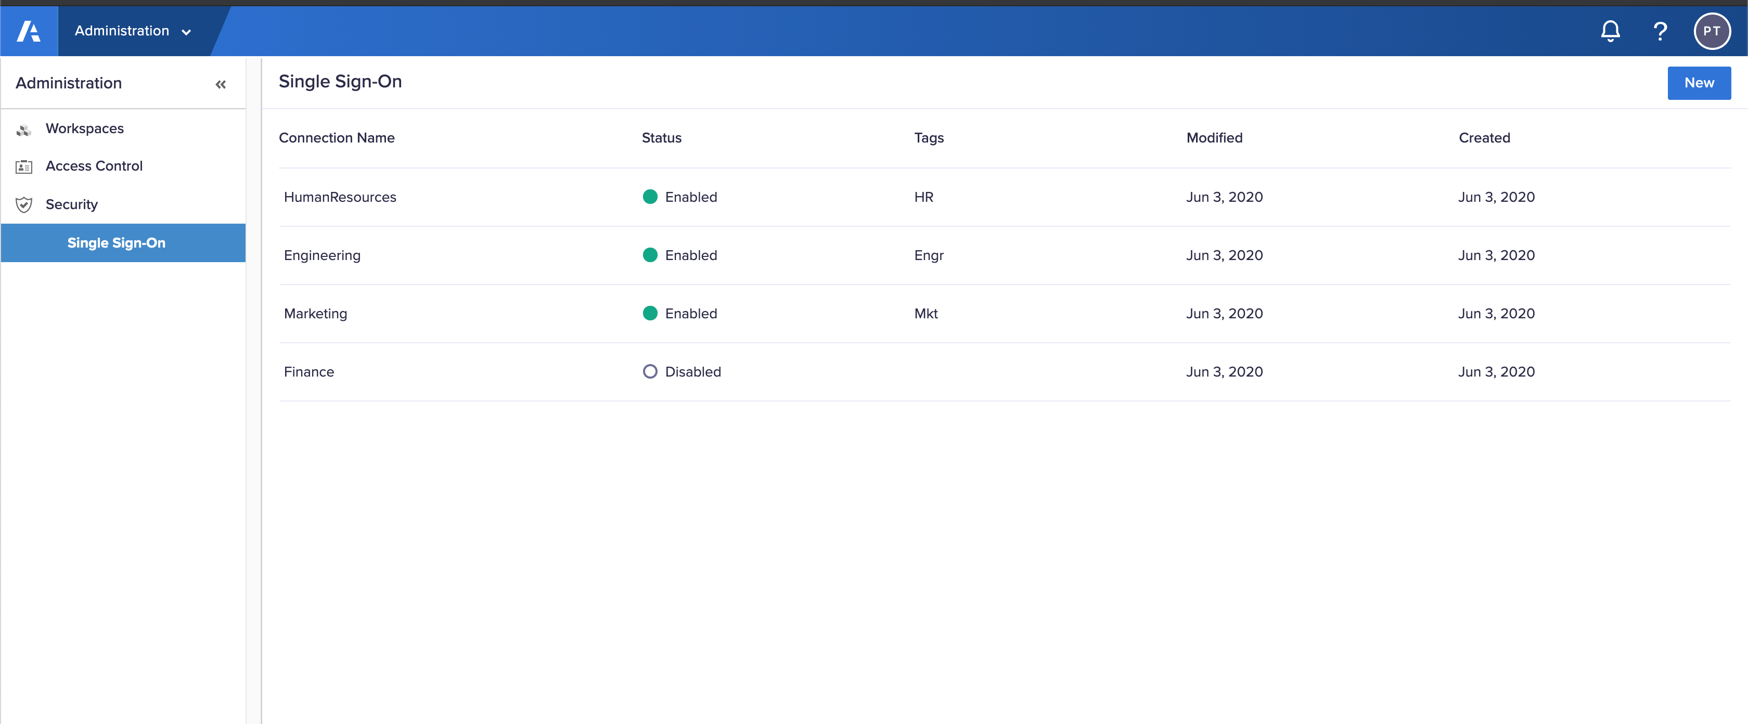
Task: Click the HumanResources enabled status dot
Action: pos(649,197)
